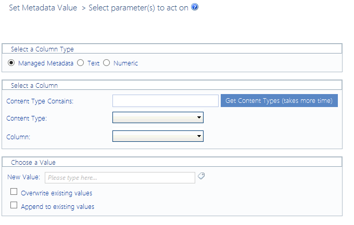Click the Set Metadata Value breadcrumb title
The width and height of the screenshot is (354, 225).
pos(43,8)
